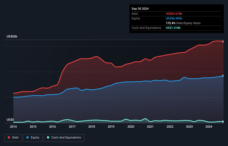The height and width of the screenshot is (146, 228).
Task: Click the US$65b y-axis label
Action: click(x=12, y=36)
